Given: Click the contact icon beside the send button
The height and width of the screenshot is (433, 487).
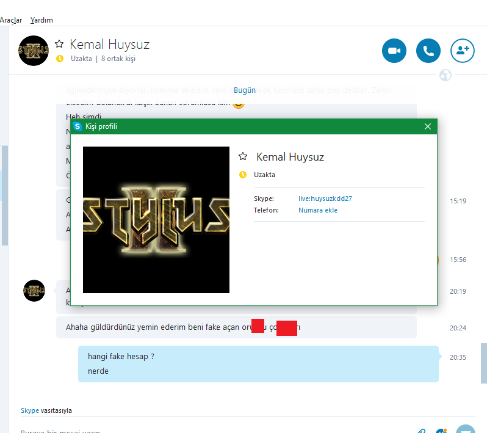Looking at the screenshot, I should pyautogui.click(x=441, y=431).
